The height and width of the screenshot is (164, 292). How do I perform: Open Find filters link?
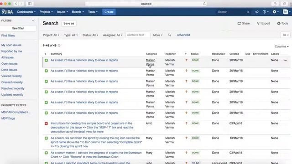point(8,36)
